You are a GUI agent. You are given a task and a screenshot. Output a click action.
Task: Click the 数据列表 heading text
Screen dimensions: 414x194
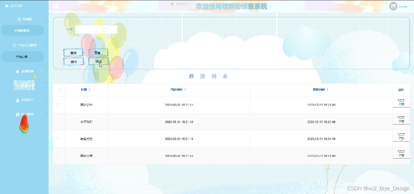point(208,76)
